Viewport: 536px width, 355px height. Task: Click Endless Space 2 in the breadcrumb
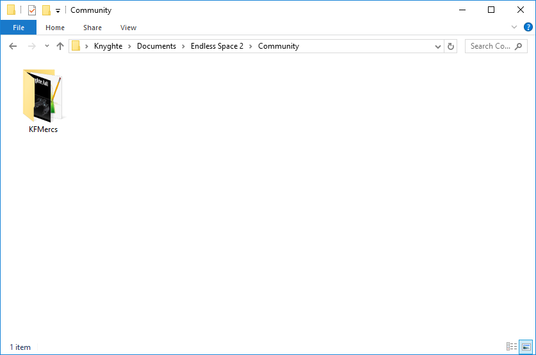tap(217, 46)
